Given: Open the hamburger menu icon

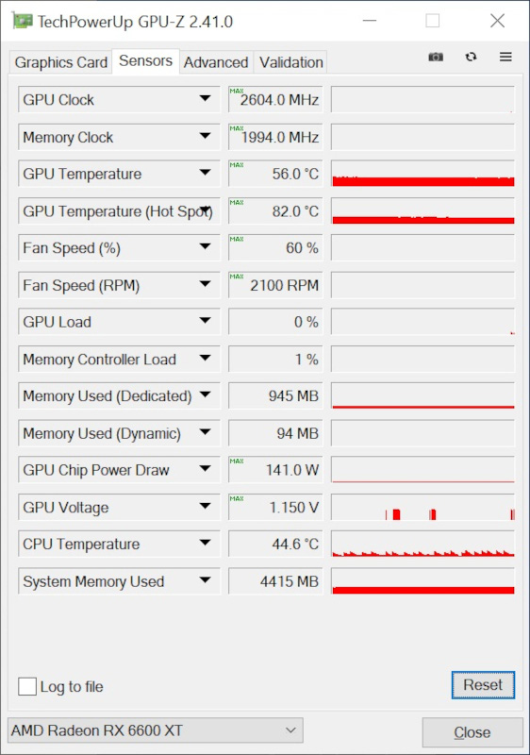Looking at the screenshot, I should coord(505,57).
